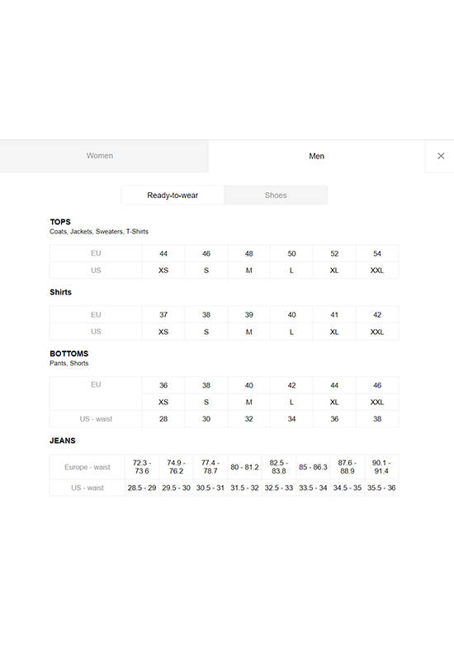Click Jeans Europe waist 80 - 81.2 cell
The image size is (454, 660).
coord(244,467)
